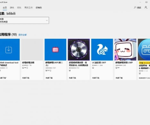This screenshot has width=150, height=125.
Task: Click 免费下载 under UC浏览器 UWP
Action: [96, 78]
